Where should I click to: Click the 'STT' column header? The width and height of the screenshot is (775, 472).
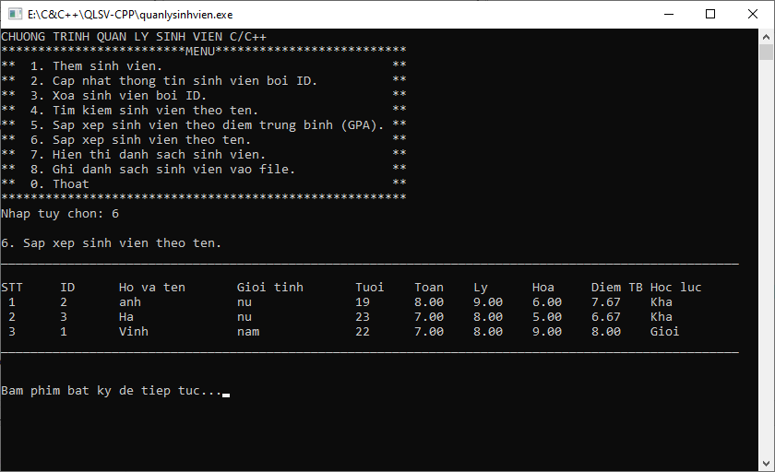click(12, 288)
